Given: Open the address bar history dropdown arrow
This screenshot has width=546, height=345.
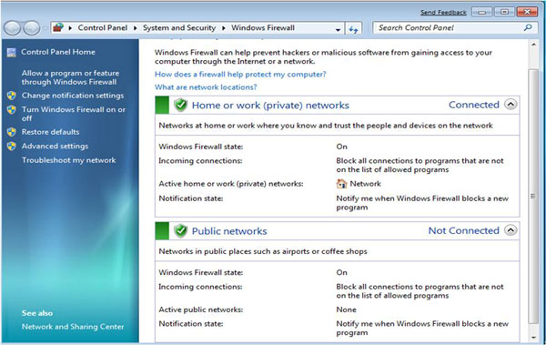Looking at the screenshot, I should [x=338, y=29].
